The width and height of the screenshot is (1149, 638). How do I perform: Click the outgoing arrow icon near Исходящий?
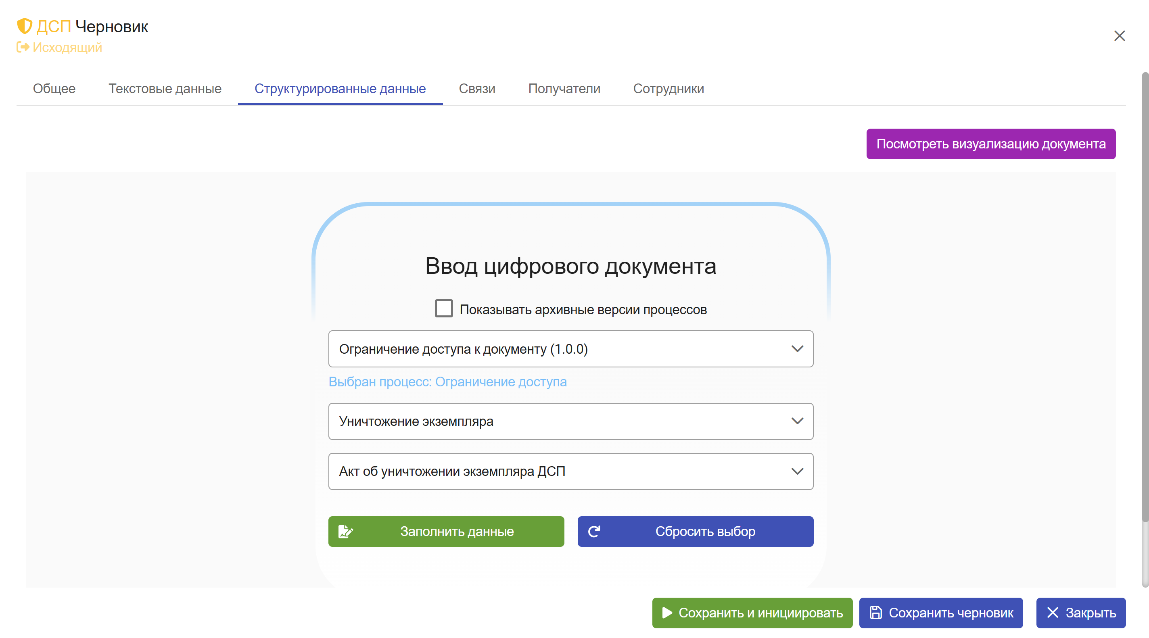[23, 47]
